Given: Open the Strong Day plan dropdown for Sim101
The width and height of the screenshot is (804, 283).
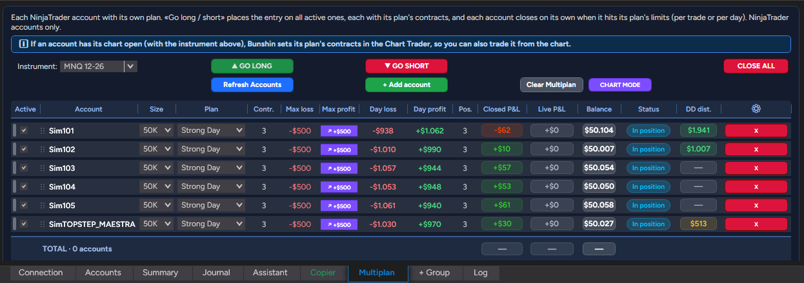Looking at the screenshot, I should (x=212, y=130).
